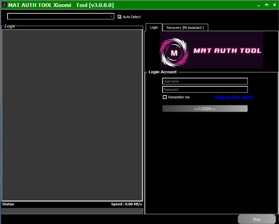Click the swirl M logo emblem
279x224 pixels.
(x=174, y=52)
